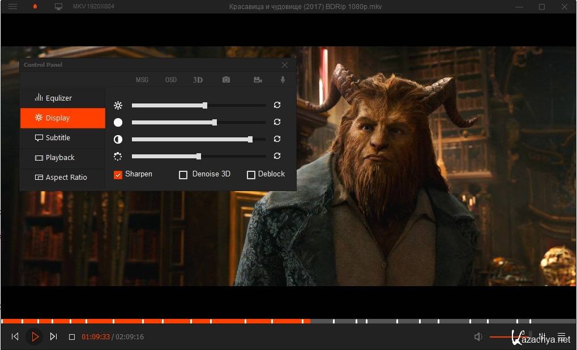Screen dimensions: 577x350
Task: Reset the brightness slider
Action: point(277,105)
